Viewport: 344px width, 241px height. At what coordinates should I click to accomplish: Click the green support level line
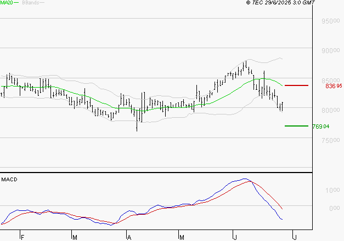(x=296, y=126)
